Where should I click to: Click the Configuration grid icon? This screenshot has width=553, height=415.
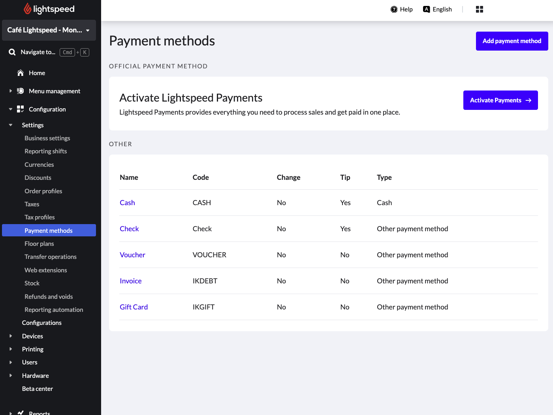coord(21,109)
